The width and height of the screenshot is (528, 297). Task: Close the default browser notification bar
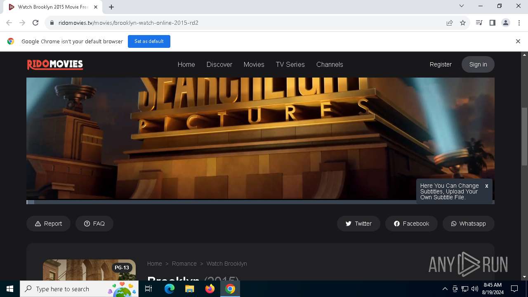518,41
